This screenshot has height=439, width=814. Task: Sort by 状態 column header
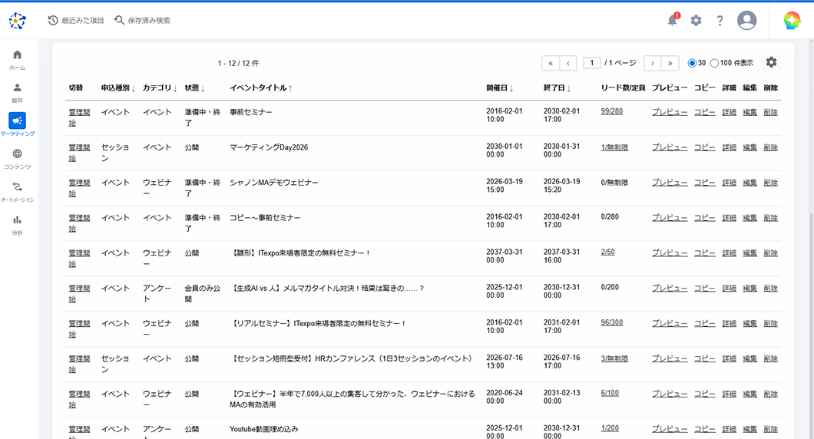pos(195,87)
